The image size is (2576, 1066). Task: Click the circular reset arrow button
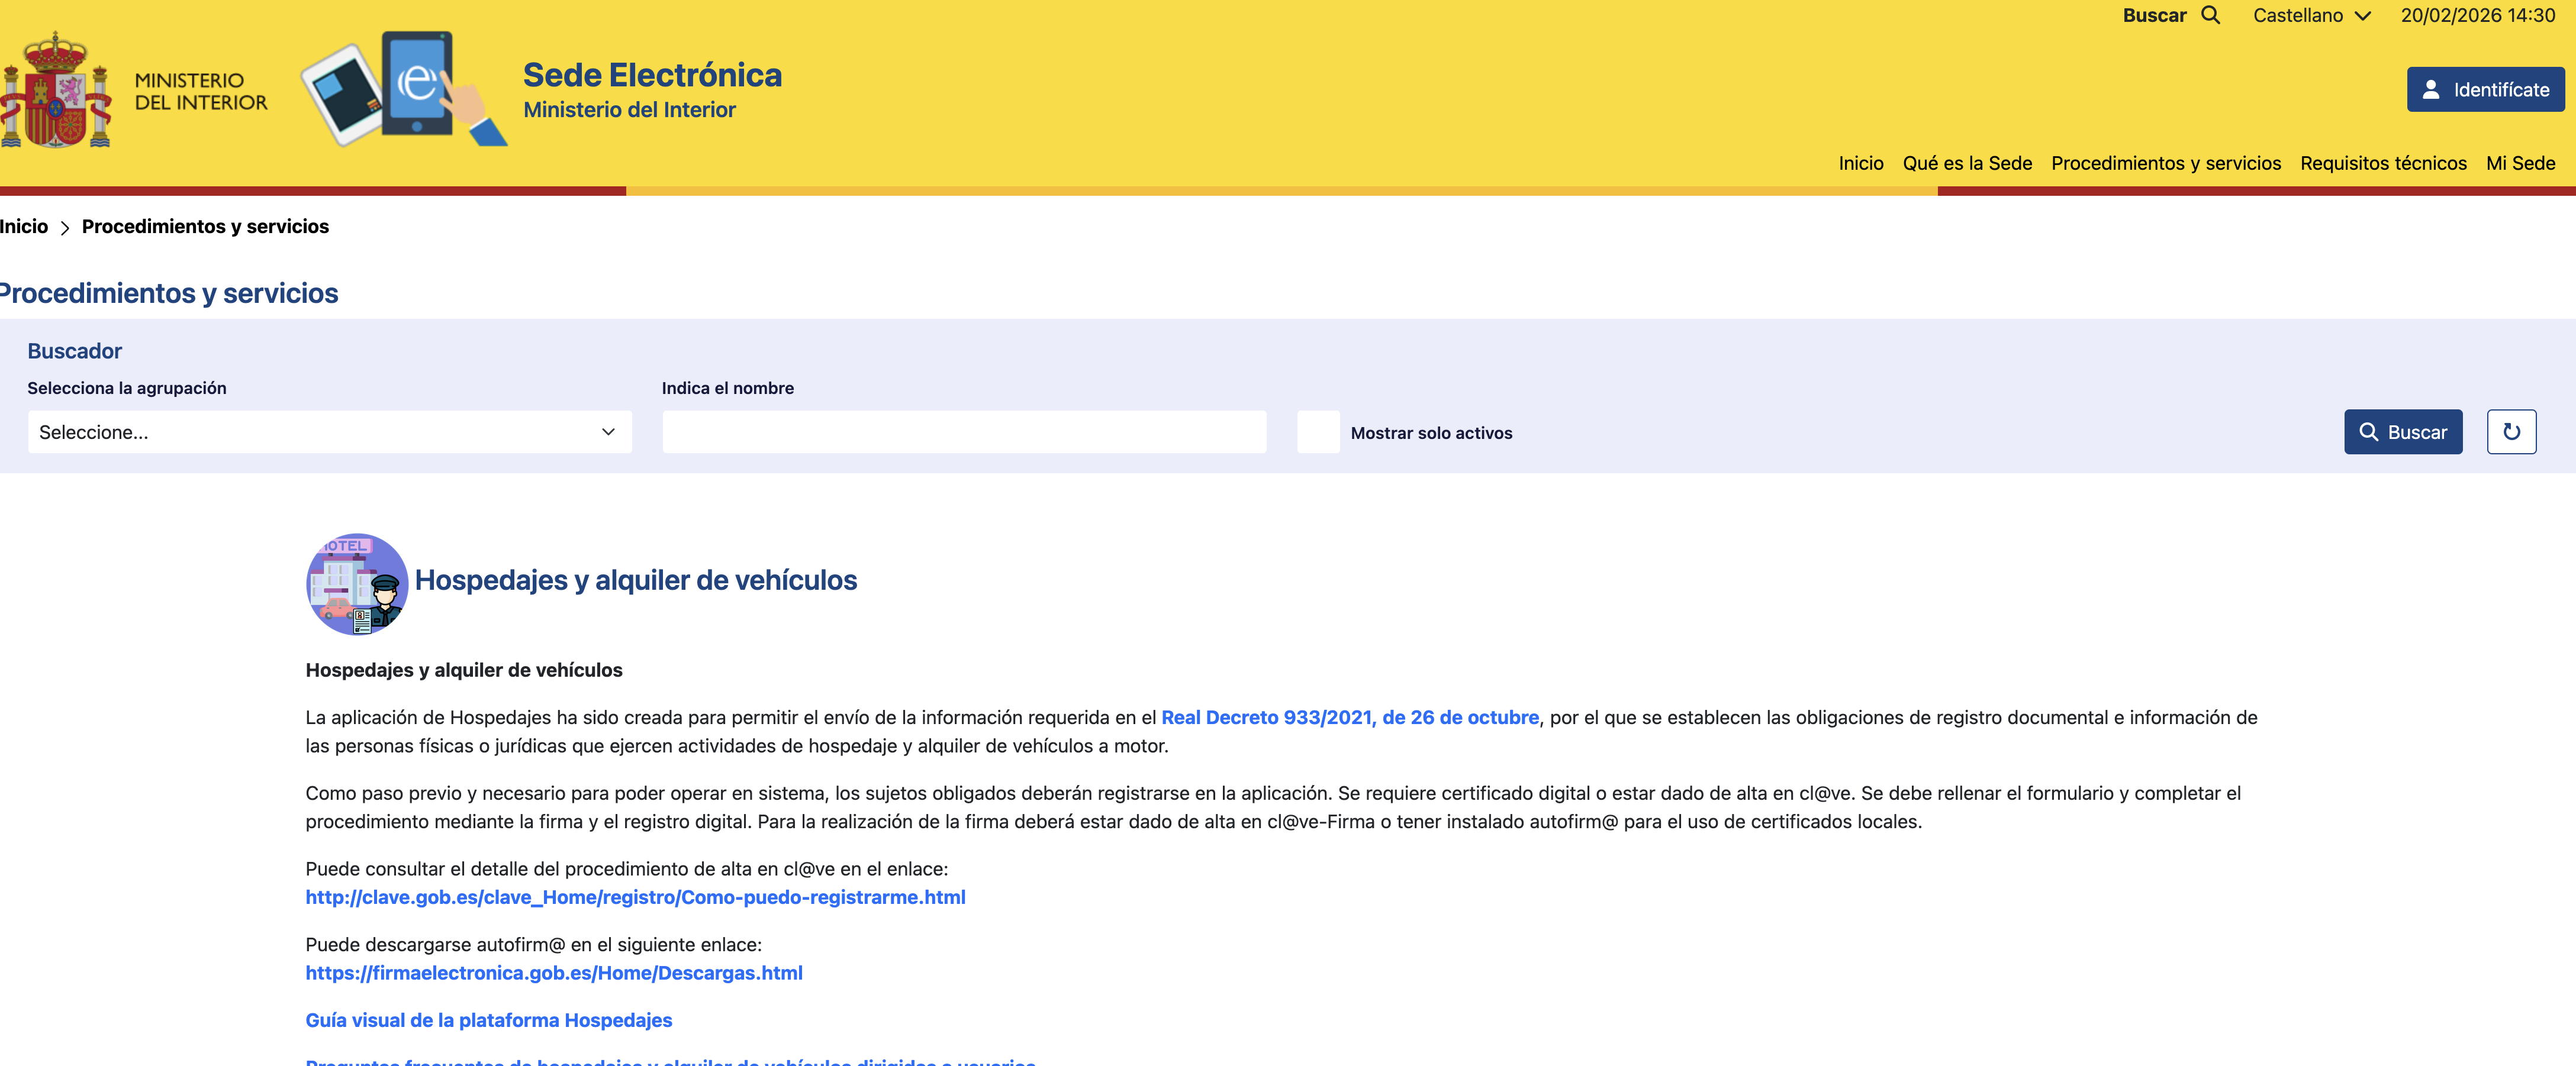pyautogui.click(x=2511, y=432)
